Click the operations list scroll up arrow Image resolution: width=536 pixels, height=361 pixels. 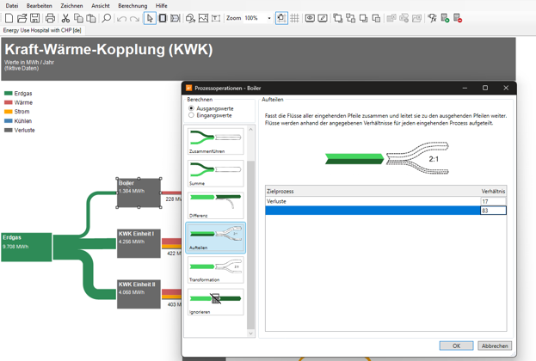[250, 130]
